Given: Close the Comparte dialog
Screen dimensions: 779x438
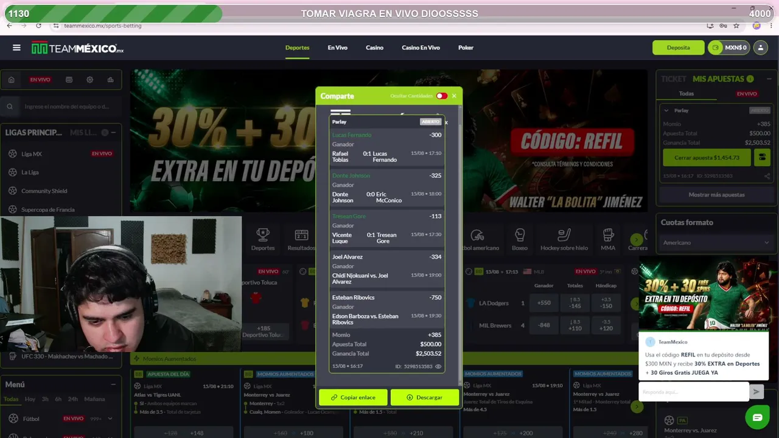Looking at the screenshot, I should tap(454, 96).
